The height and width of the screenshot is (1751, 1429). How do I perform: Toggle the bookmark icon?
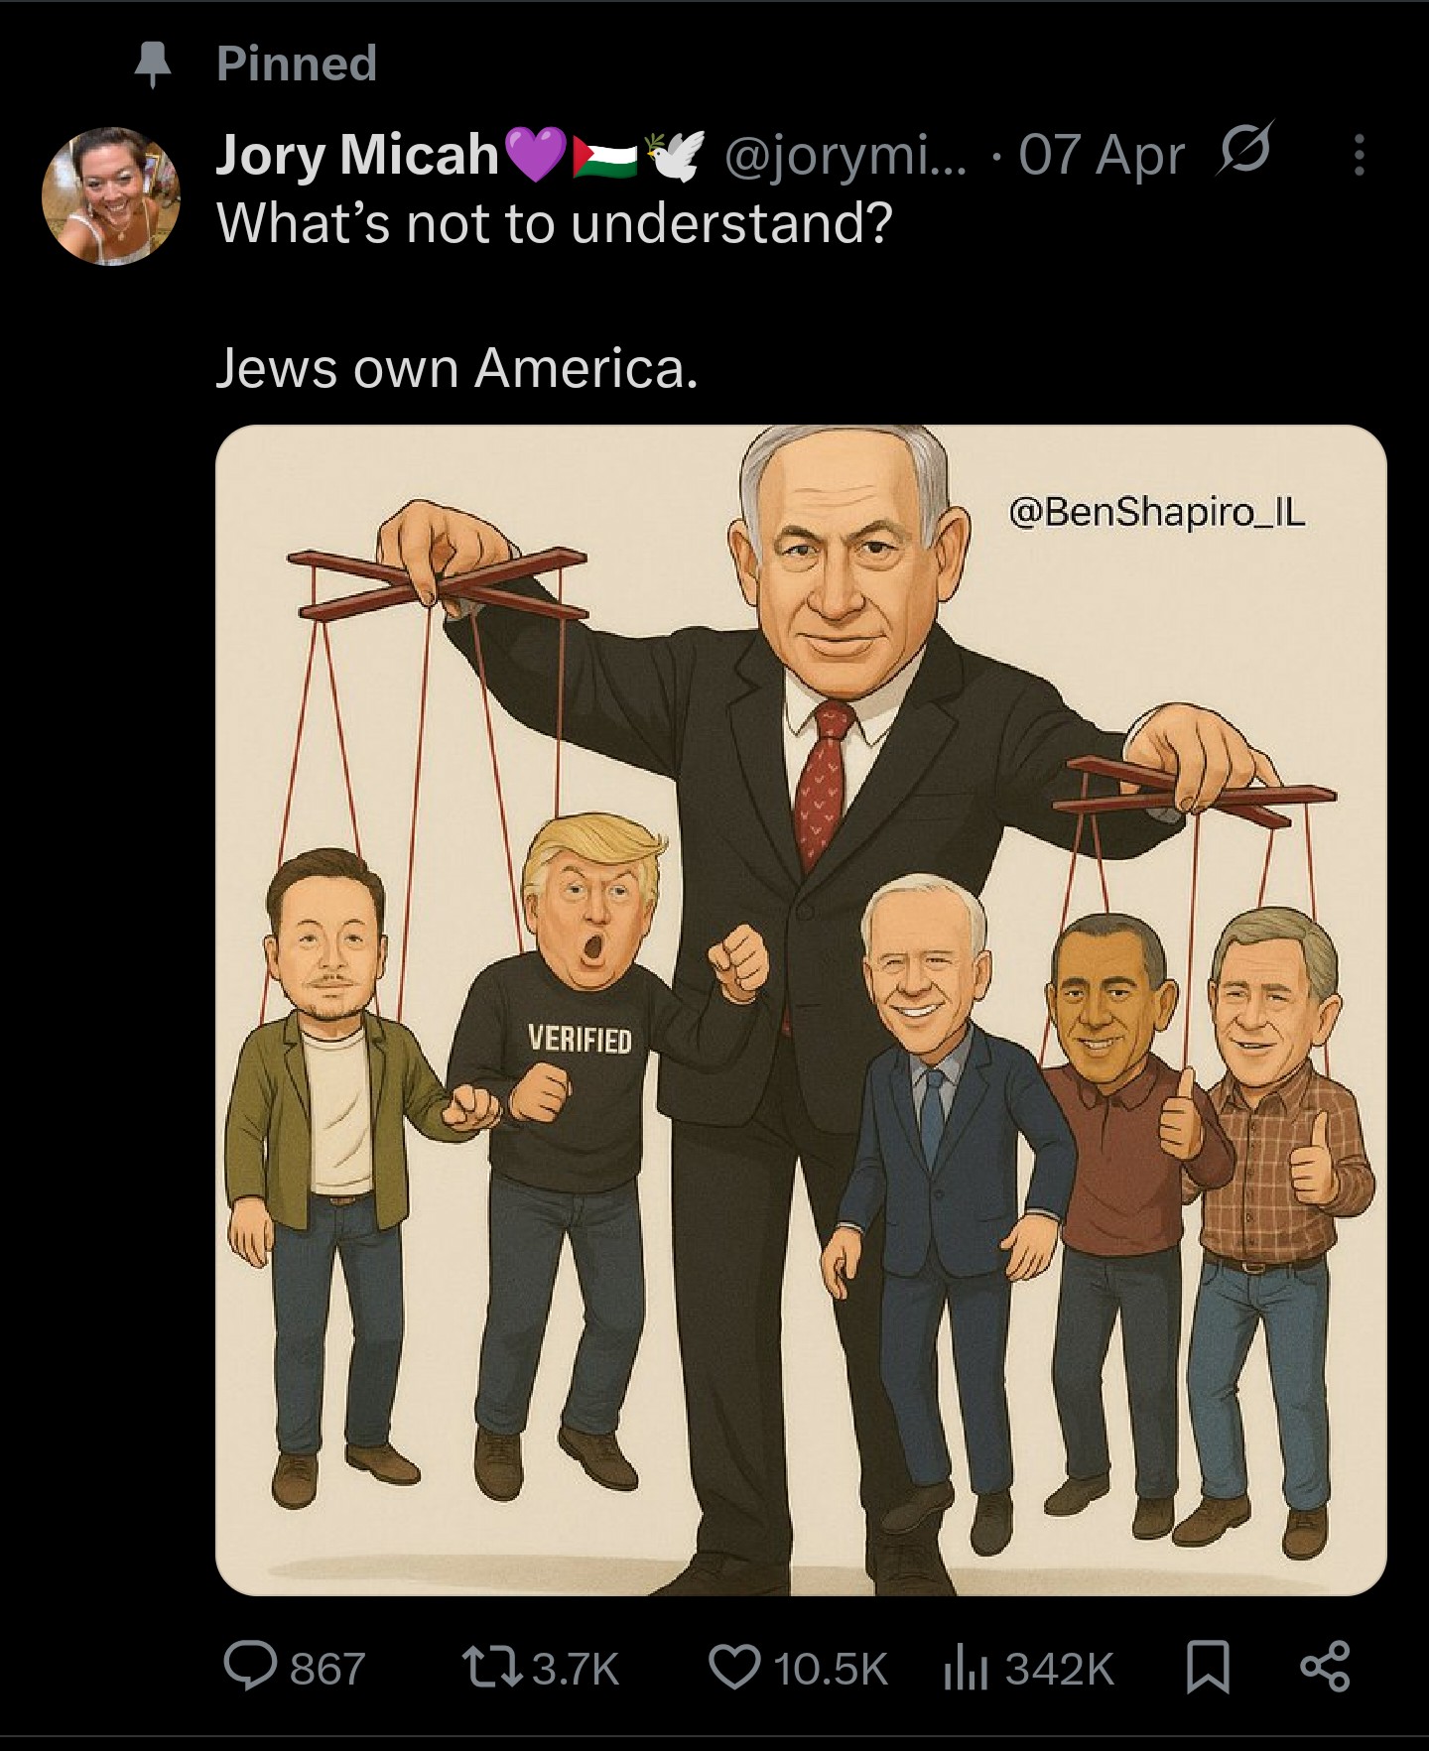pyautogui.click(x=1210, y=1668)
